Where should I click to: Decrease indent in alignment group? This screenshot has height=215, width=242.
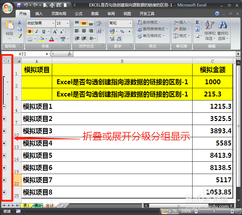pos(77,38)
